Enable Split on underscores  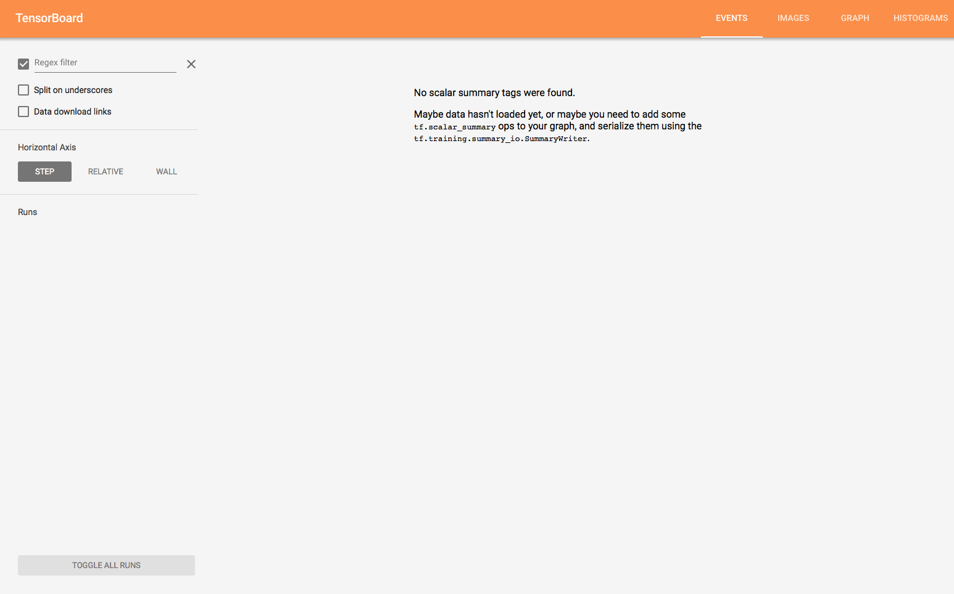(23, 90)
